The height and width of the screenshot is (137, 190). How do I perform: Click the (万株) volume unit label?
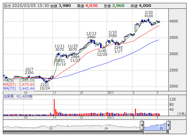(181, 114)
